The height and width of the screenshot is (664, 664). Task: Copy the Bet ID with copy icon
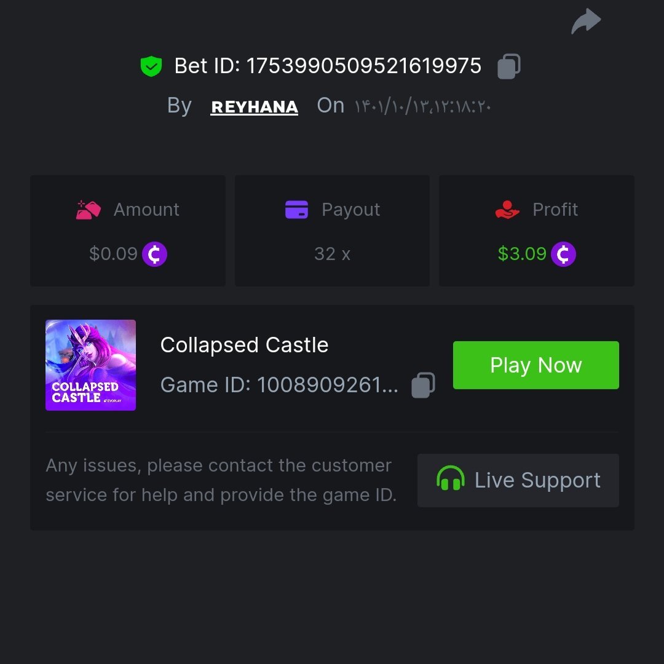click(x=509, y=66)
